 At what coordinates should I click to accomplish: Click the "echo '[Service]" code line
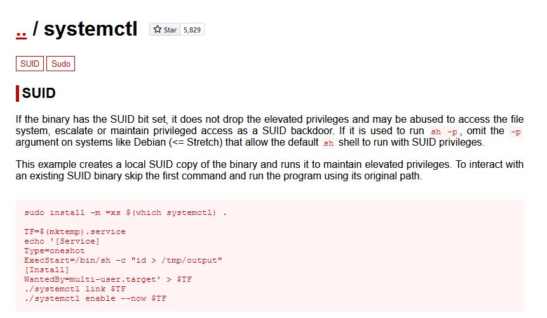(x=62, y=241)
